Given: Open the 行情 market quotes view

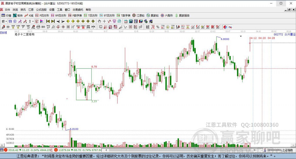Looking at the screenshot, I should [x=6, y=16].
